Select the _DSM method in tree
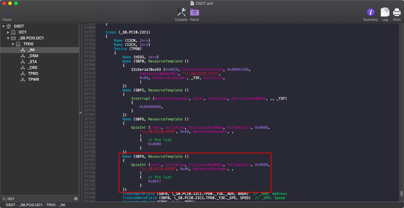This screenshot has height=208, width=404. coord(39,56)
